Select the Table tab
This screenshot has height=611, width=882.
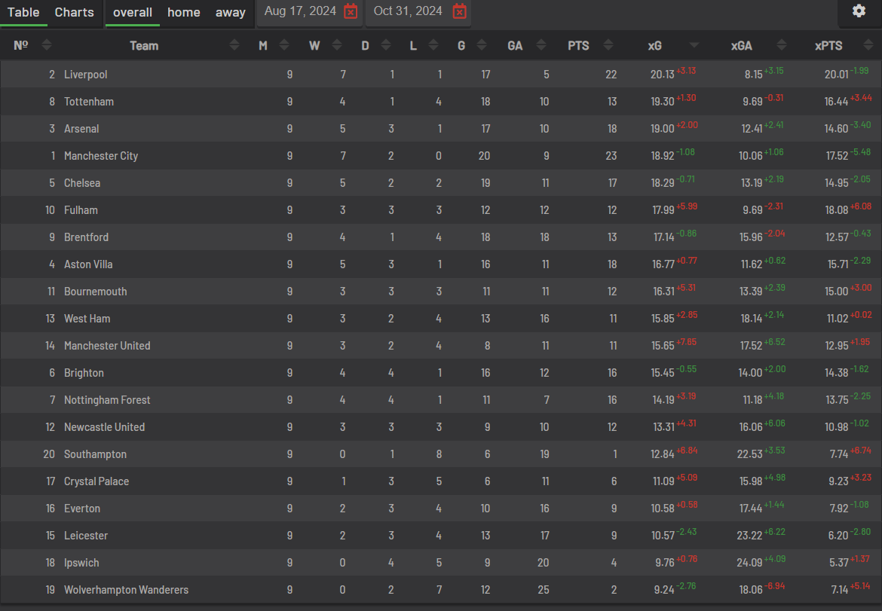click(x=23, y=12)
